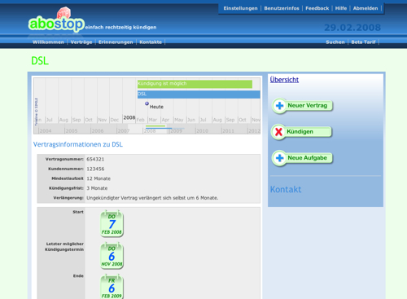Open Suchen in the navigation bar
The image size is (407, 299).
(335, 42)
